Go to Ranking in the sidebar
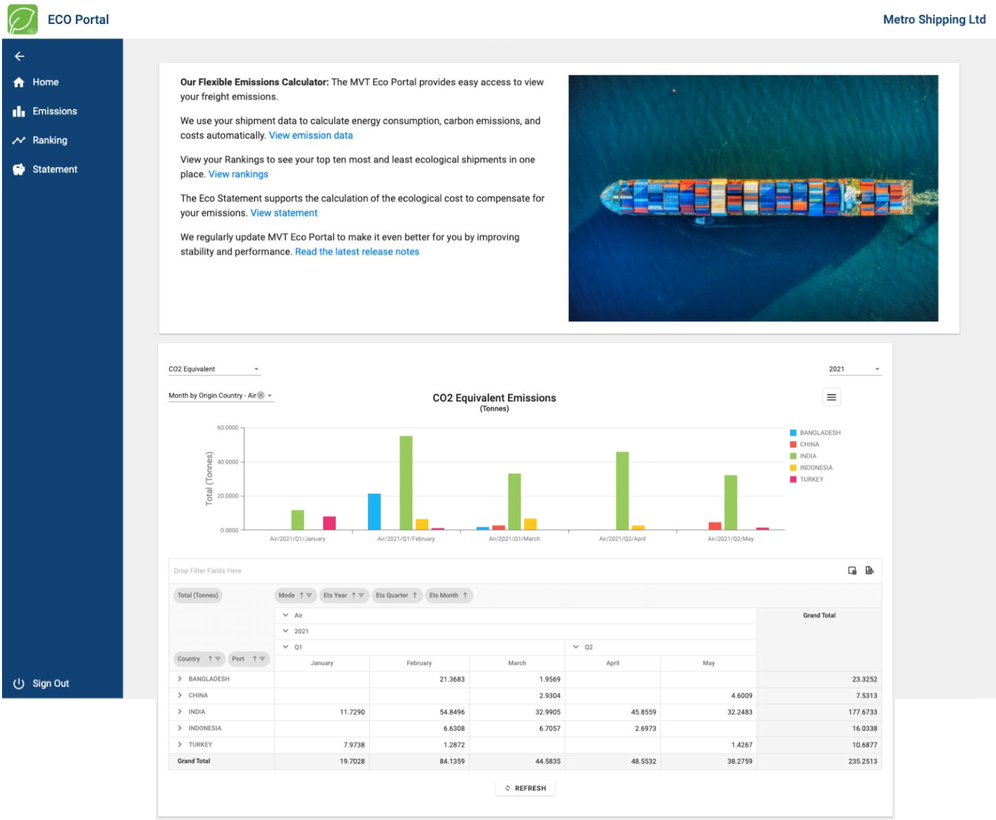996x820 pixels. 49,140
